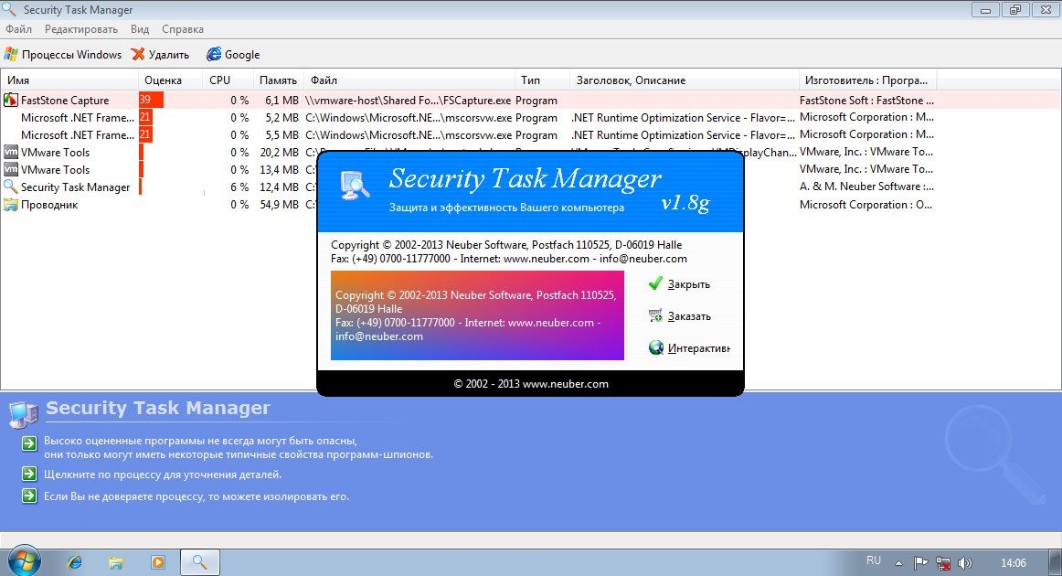Screen dimensions: 1062x576
Task: Click the Файл column header
Action: (x=409, y=80)
